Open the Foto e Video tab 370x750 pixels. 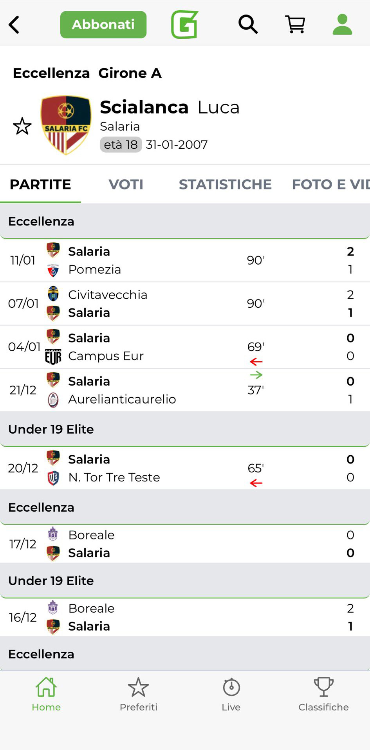(x=330, y=184)
